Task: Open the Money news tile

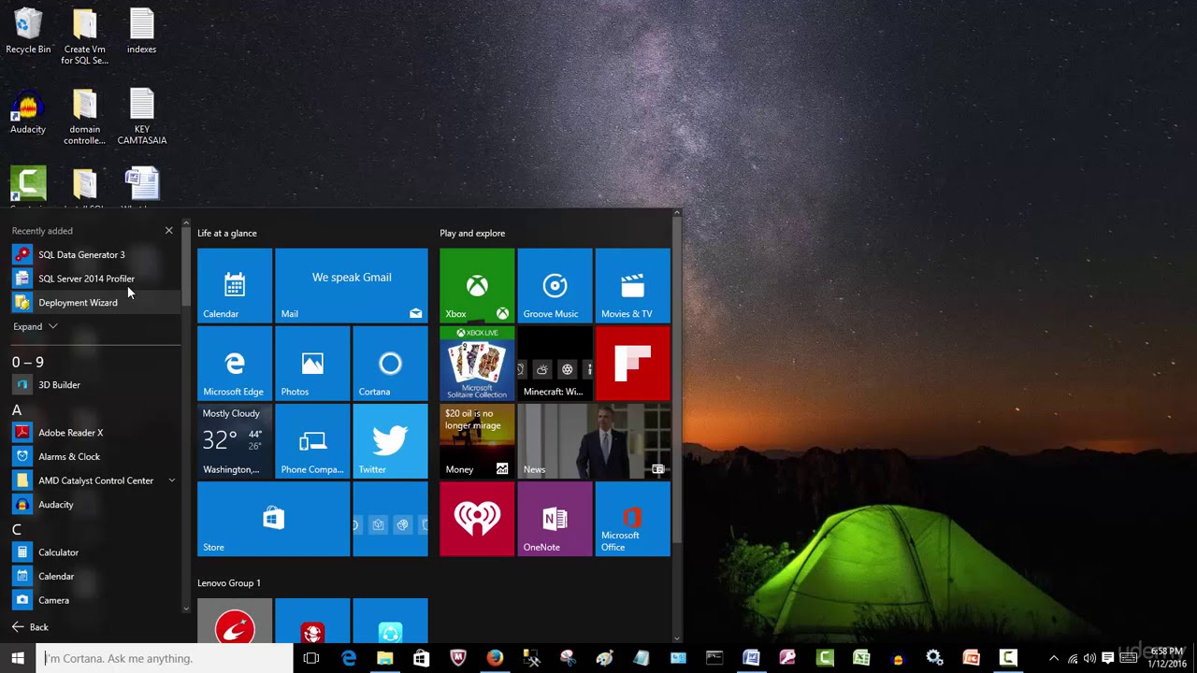Action: click(x=477, y=441)
